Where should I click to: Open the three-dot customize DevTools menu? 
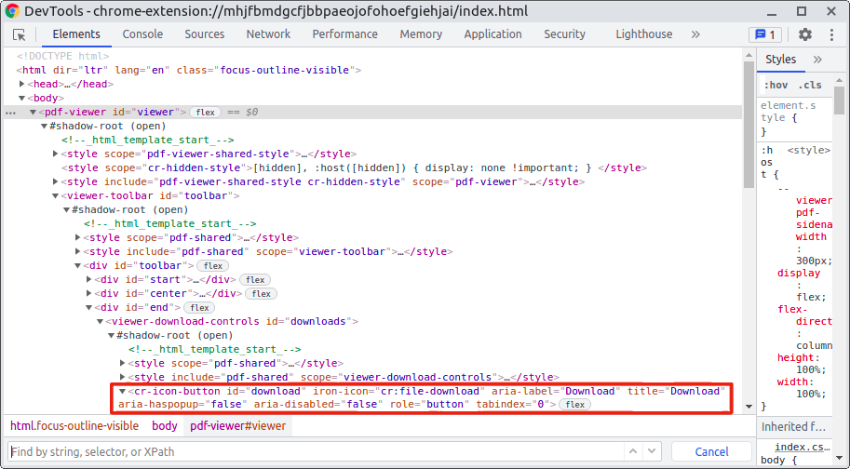(x=831, y=34)
